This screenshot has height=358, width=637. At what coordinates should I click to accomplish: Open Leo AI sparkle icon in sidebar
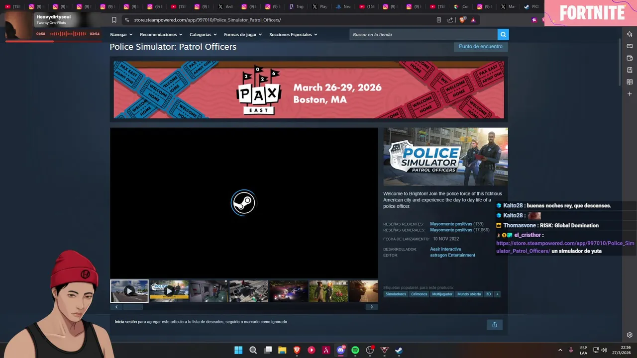point(630,34)
